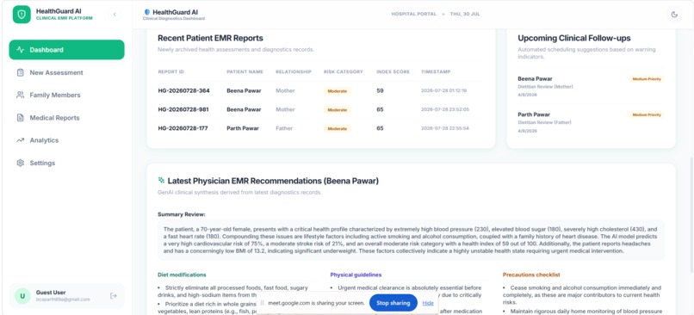The height and width of the screenshot is (315, 694).
Task: Log out using the sign-out icon
Action: (114, 295)
